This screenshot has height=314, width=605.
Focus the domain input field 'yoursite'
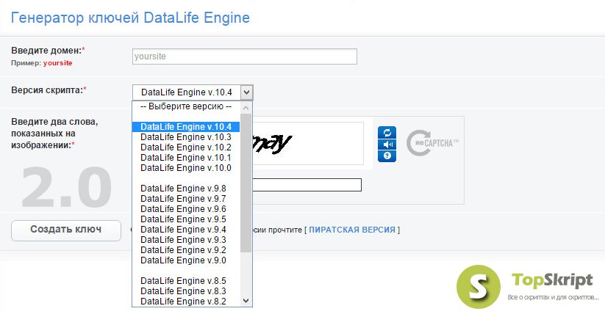(x=245, y=56)
